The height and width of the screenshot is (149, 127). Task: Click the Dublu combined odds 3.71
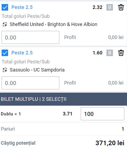(x=67, y=114)
